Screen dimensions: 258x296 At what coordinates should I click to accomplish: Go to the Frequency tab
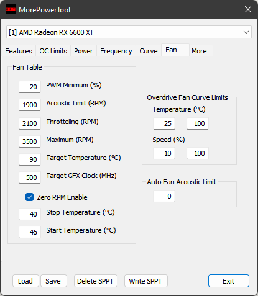point(116,51)
